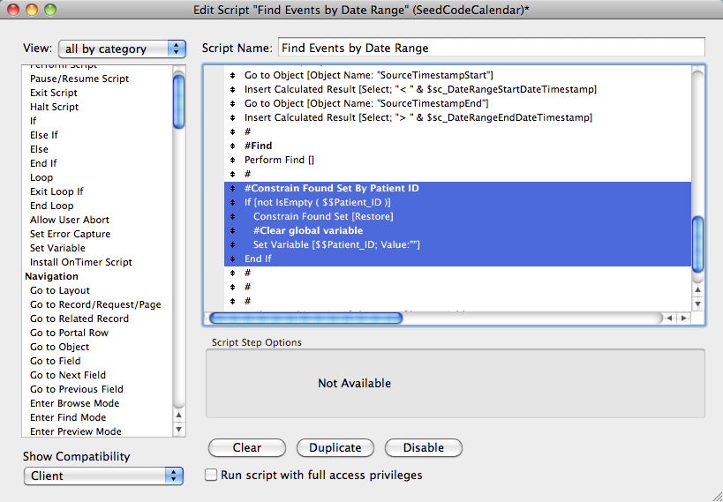Image resolution: width=723 pixels, height=502 pixels.
Task: Select Pause/Resume Script step in list
Action: click(x=79, y=79)
